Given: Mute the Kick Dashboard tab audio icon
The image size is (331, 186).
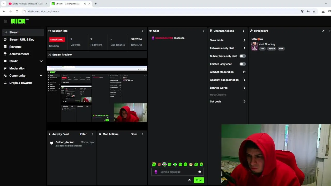Looking at the screenshot, I should [x=85, y=4].
